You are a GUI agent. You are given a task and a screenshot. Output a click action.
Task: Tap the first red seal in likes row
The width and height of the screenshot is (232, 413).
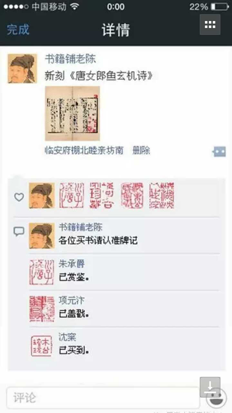coord(72,195)
